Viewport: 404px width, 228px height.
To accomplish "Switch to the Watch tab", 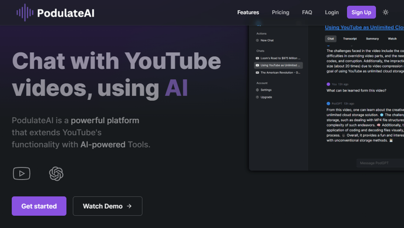I will [392, 39].
